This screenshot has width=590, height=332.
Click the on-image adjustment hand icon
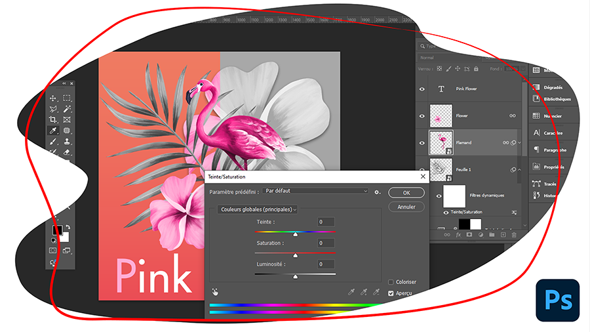(x=215, y=291)
